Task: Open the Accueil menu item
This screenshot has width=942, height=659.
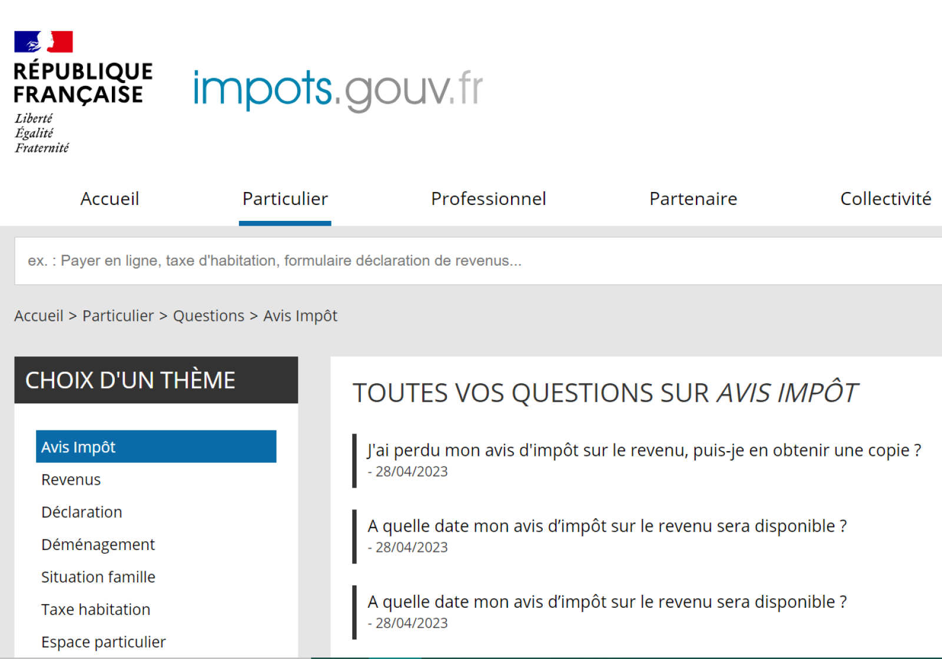Action: (110, 199)
